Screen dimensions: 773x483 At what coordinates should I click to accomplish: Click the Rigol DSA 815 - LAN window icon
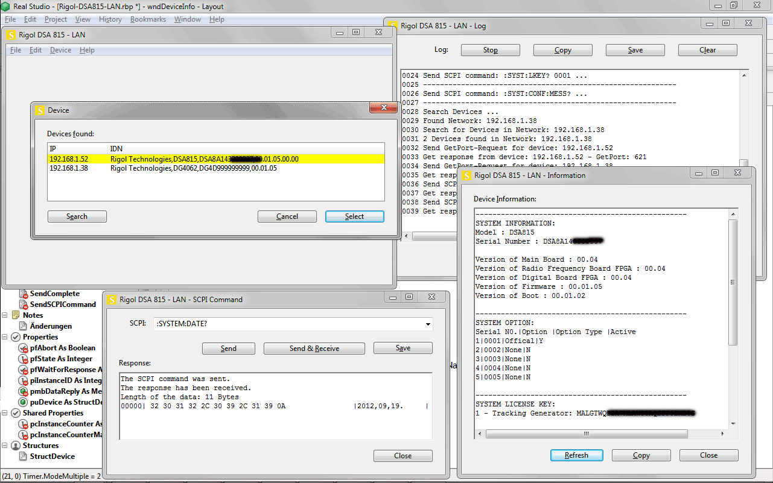10,35
